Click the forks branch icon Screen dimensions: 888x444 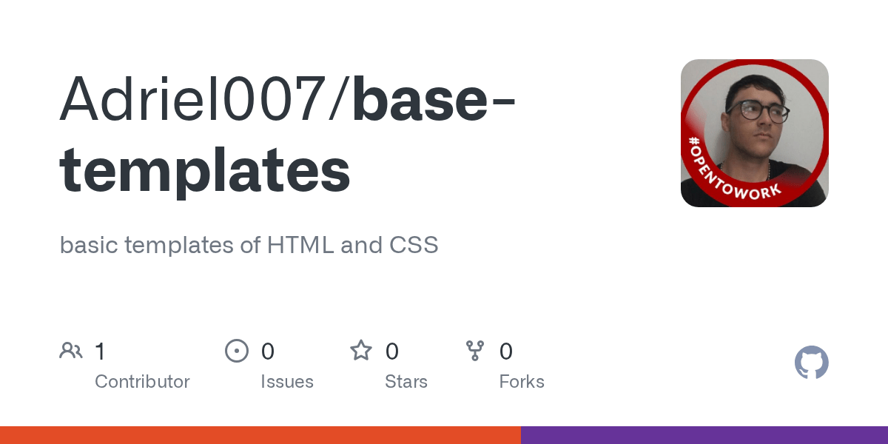tap(474, 351)
